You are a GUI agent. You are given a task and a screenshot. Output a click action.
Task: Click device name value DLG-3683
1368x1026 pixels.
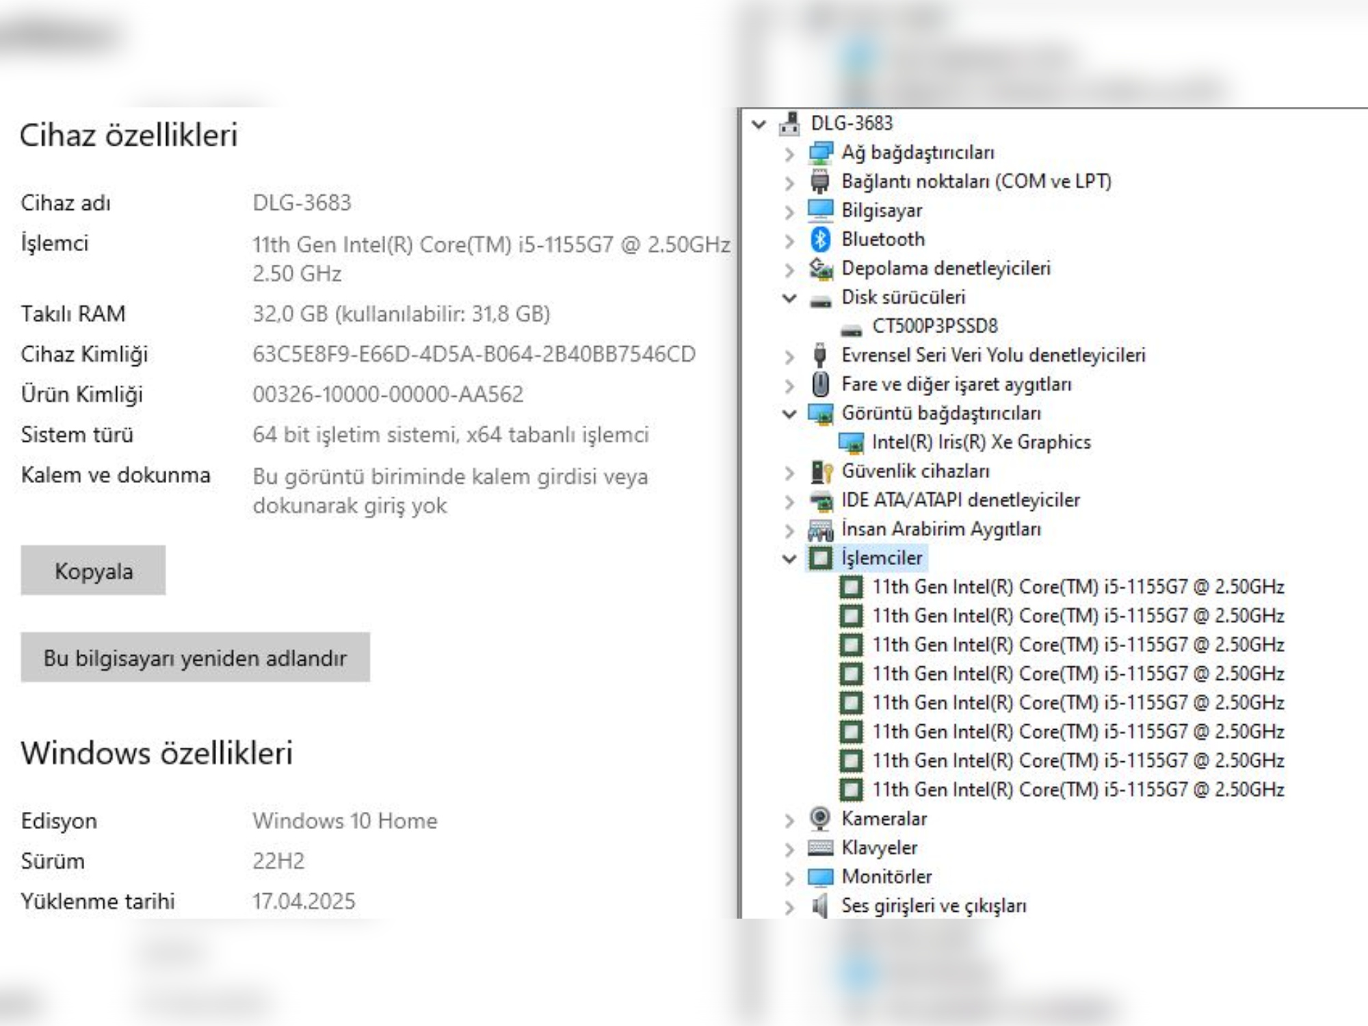coord(302,203)
